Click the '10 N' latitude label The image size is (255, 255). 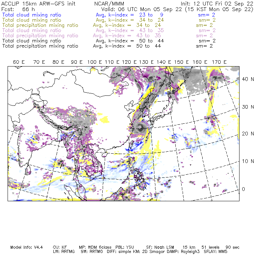pyautogui.click(x=248, y=161)
